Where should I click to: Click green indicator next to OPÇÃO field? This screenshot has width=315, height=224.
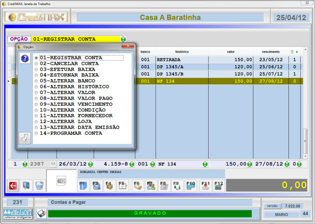123,39
